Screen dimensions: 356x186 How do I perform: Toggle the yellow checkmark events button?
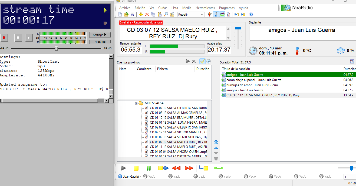202,61
